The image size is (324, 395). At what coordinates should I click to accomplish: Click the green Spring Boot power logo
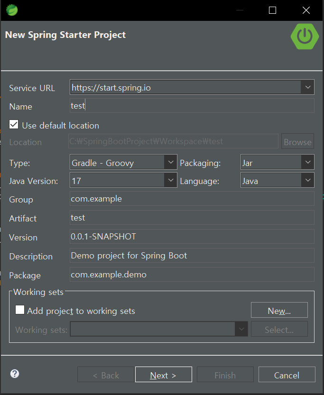[304, 36]
